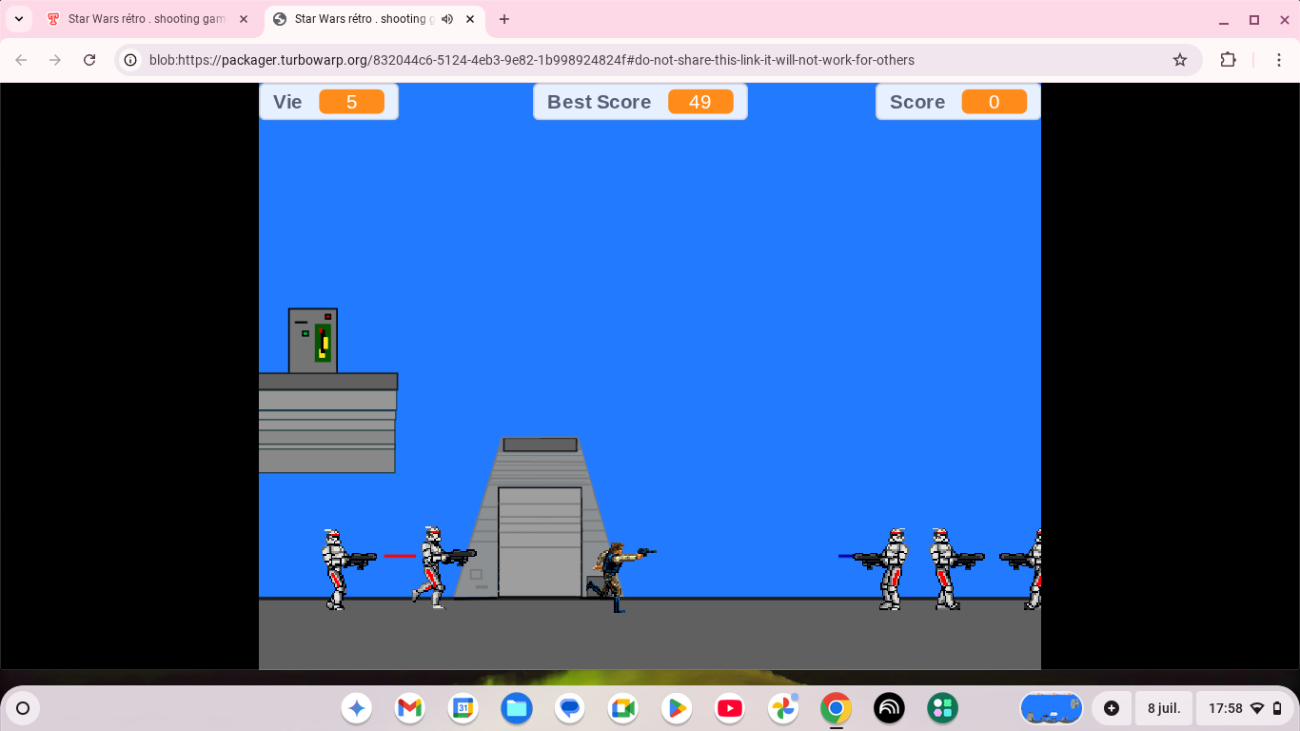
Task: Click the blob URL address field
Action: [531, 60]
